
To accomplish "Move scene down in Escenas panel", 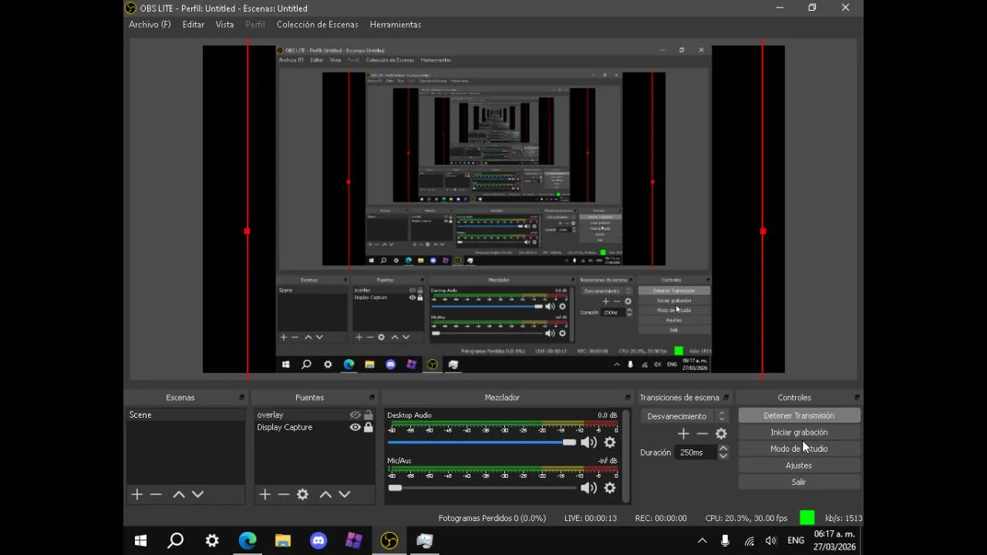I will [x=197, y=494].
